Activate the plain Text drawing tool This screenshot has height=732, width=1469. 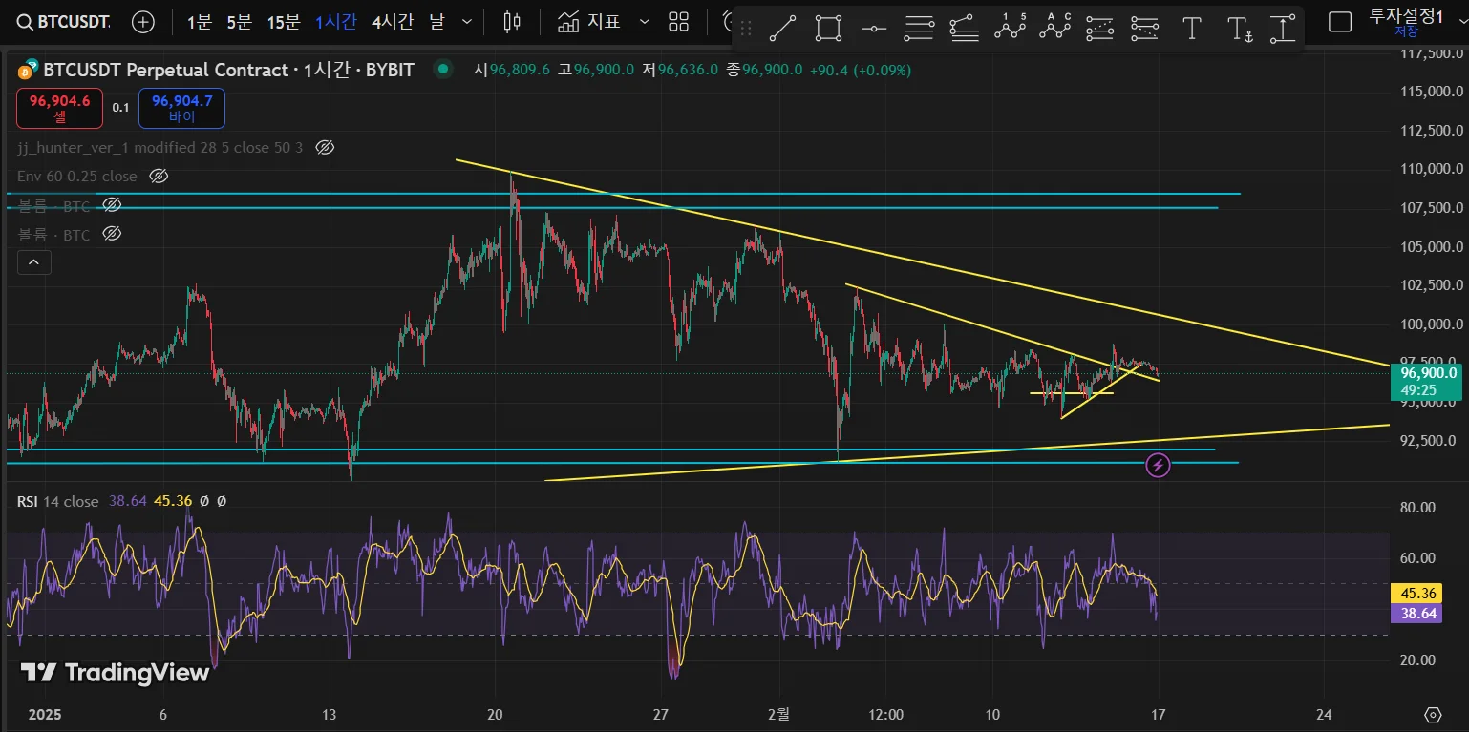pos(1191,29)
